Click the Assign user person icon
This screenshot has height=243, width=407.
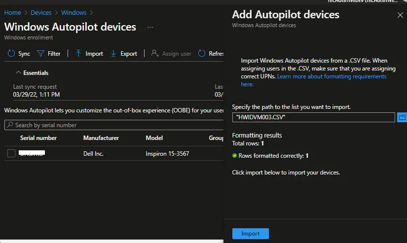(155, 53)
